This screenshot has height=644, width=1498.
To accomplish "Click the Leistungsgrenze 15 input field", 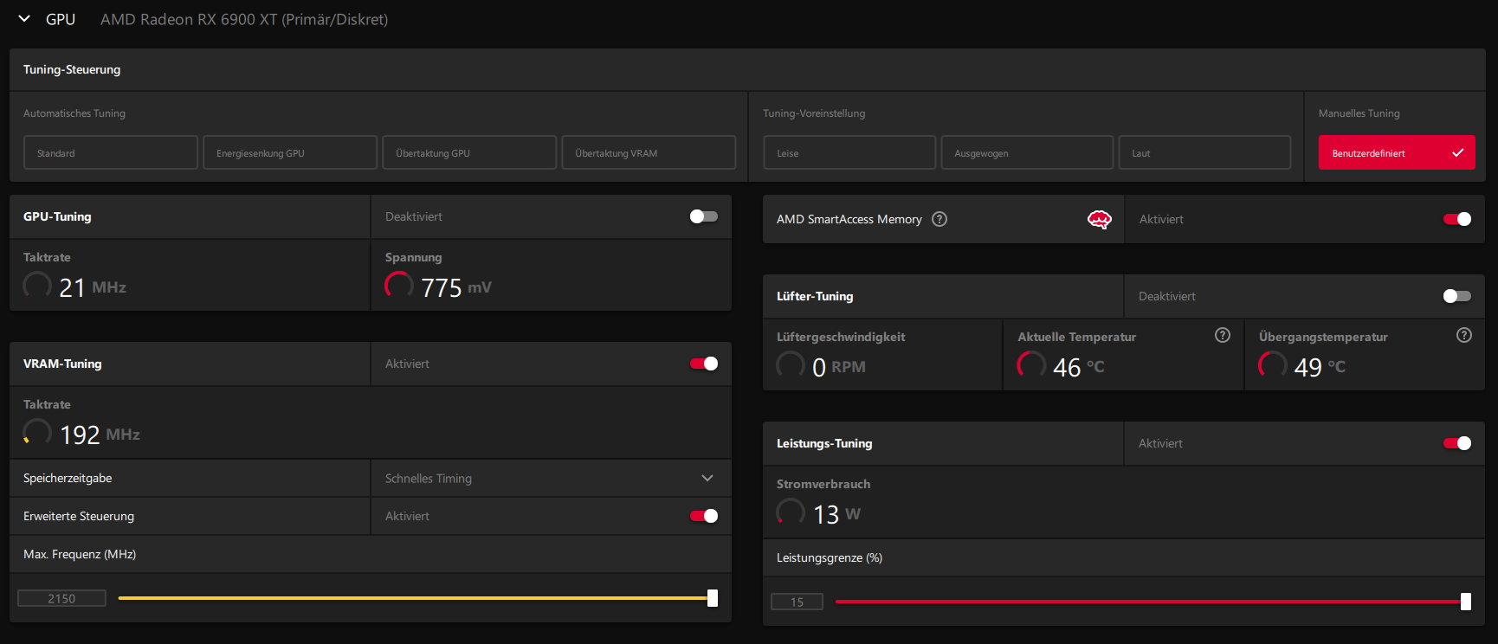I will click(797, 602).
